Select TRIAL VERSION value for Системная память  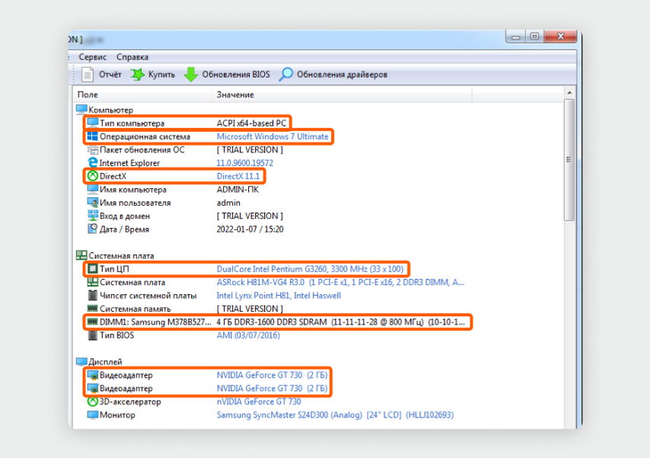click(x=250, y=309)
